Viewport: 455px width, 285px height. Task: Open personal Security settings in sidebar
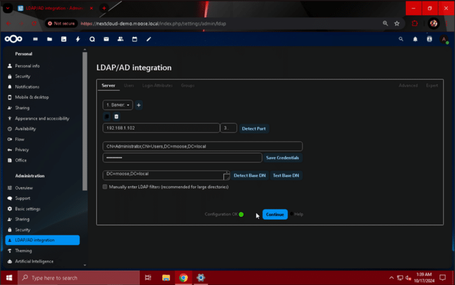tap(23, 76)
